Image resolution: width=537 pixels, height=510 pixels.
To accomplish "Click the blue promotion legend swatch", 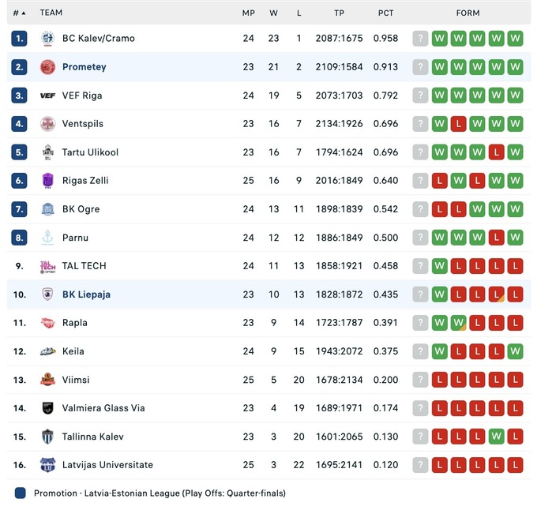I will click(x=20, y=493).
